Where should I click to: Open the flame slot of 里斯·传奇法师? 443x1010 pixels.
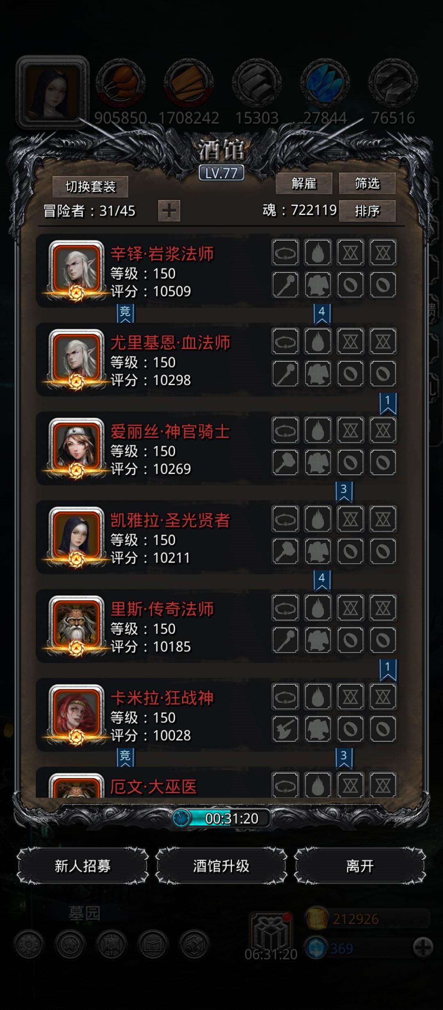(318, 608)
